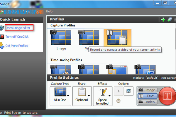This screenshot has width=176, height=117.
Task: Click the big red capture button
Action: tap(167, 96)
